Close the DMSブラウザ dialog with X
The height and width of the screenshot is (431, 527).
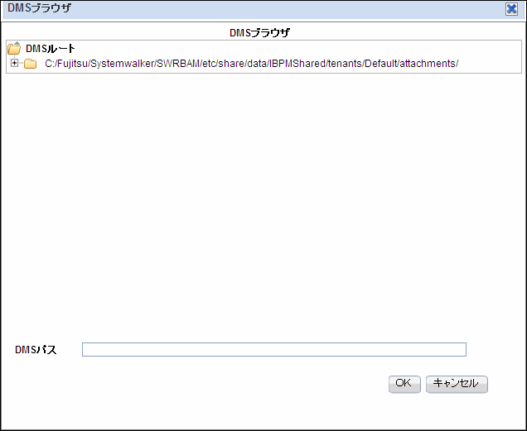[x=511, y=9]
